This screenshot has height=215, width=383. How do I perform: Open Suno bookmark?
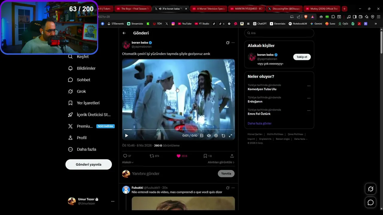pyautogui.click(x=330, y=24)
